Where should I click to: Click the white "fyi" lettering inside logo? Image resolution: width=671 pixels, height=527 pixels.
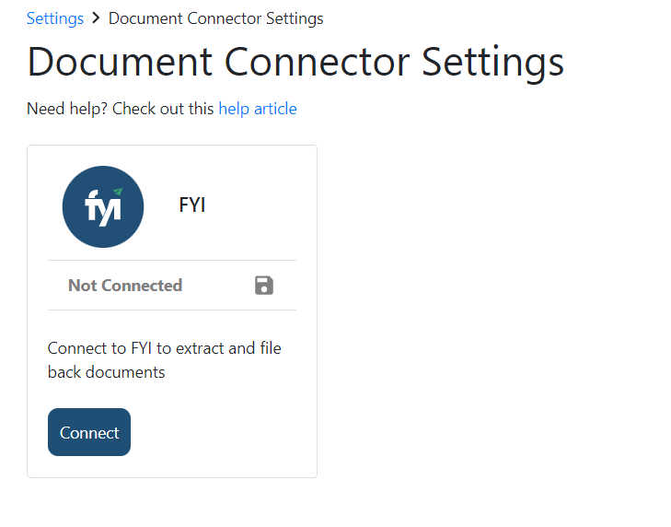tap(101, 209)
